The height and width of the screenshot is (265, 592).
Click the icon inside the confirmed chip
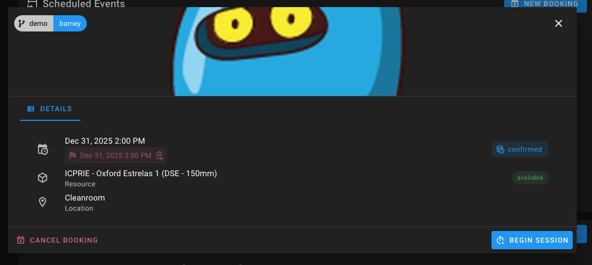[500, 149]
